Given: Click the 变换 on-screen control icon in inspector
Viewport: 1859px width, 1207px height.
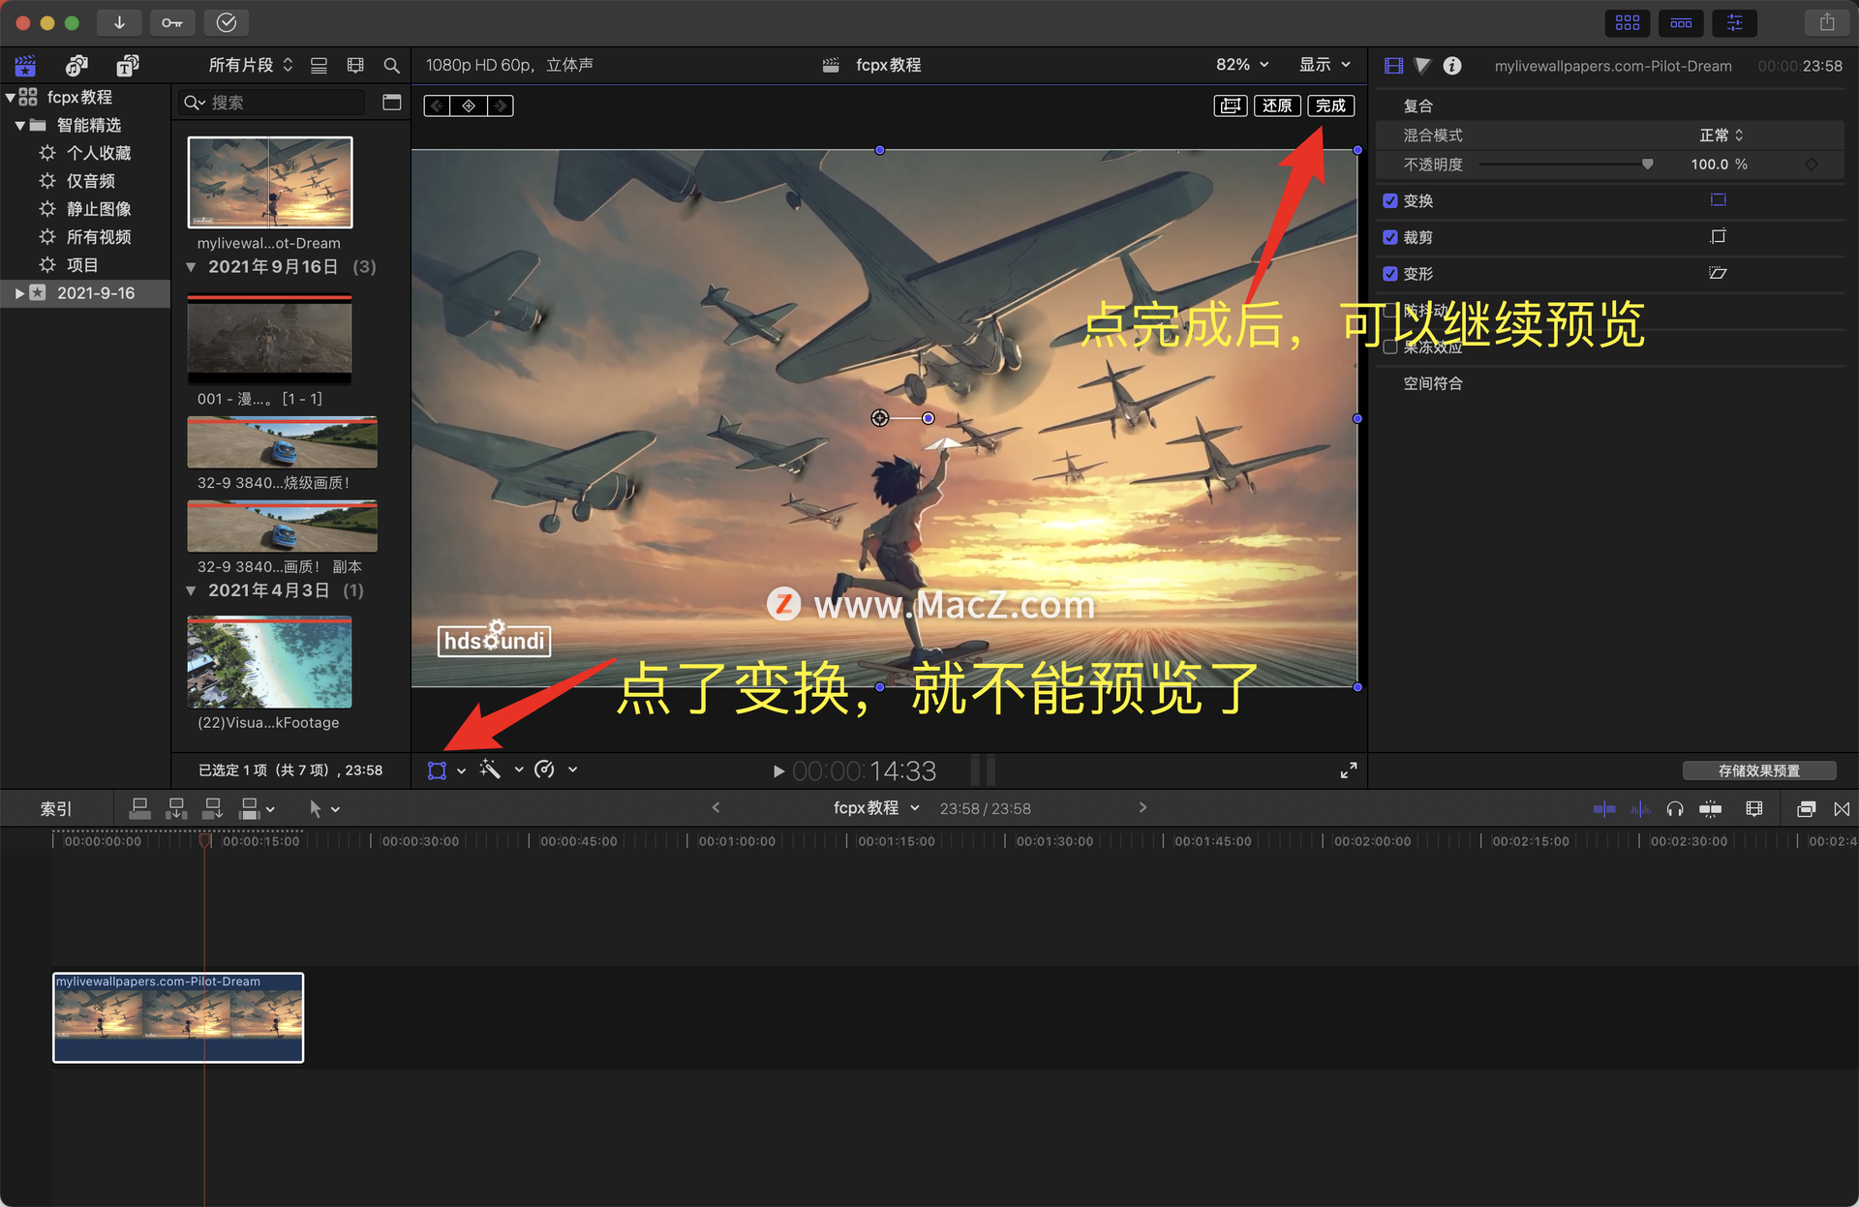Looking at the screenshot, I should tap(1719, 200).
